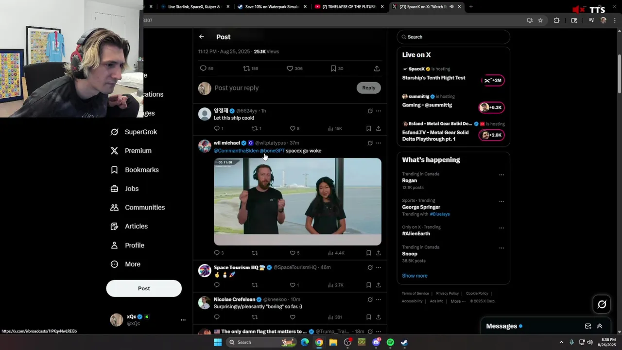Open Steam from taskbar
Image resolution: width=622 pixels, height=350 pixels.
(404, 342)
